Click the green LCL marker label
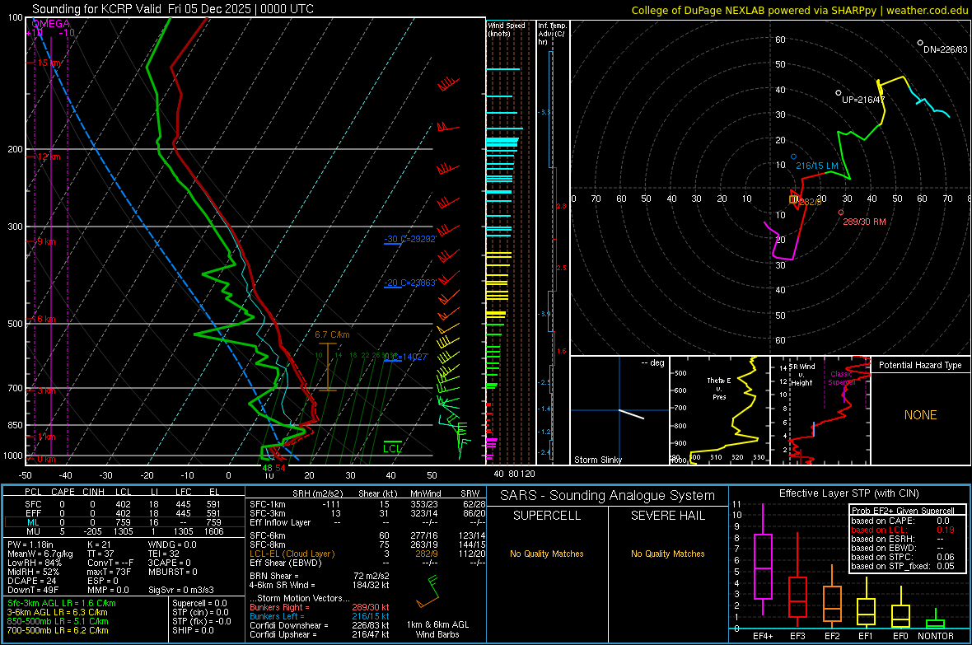Screen dimensions: 972x645 click(392, 448)
